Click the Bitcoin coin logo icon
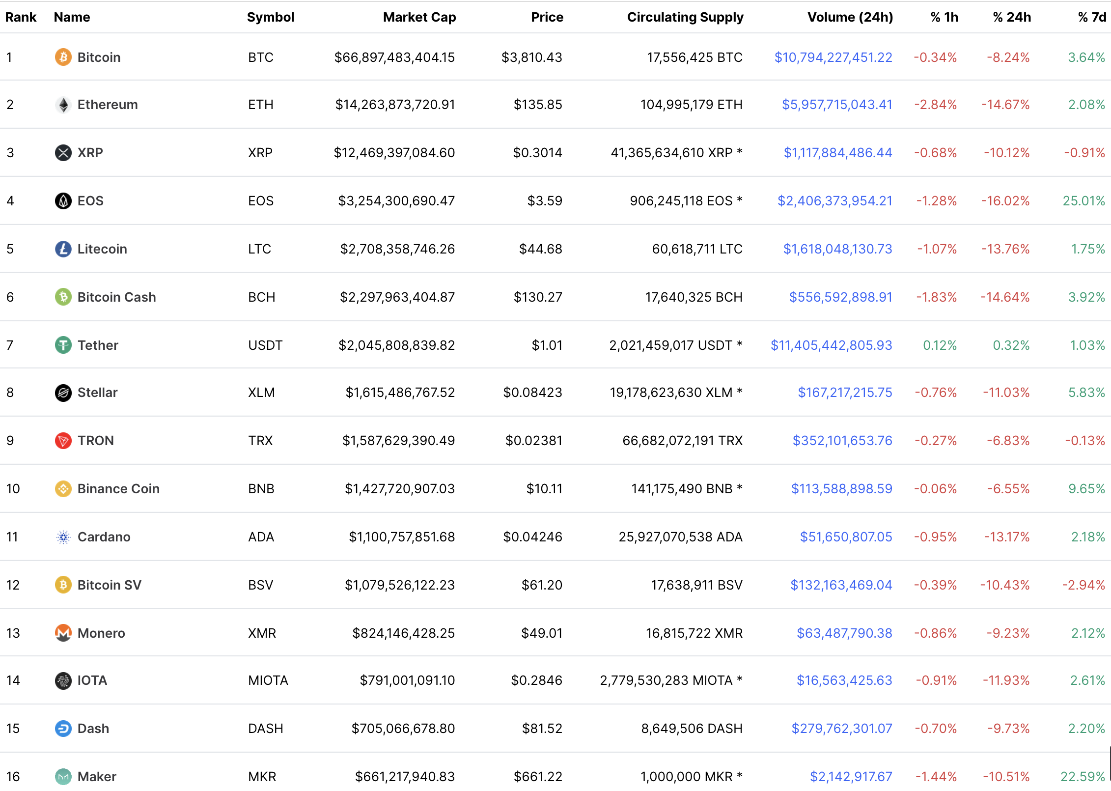Screen dimensions: 1111x791 coord(63,57)
